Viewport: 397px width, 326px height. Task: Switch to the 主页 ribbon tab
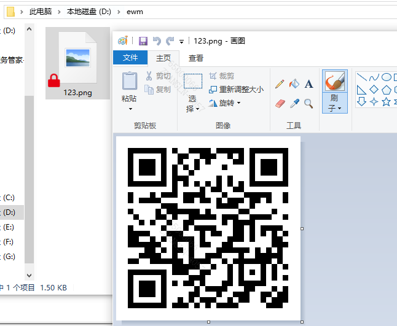pos(163,58)
